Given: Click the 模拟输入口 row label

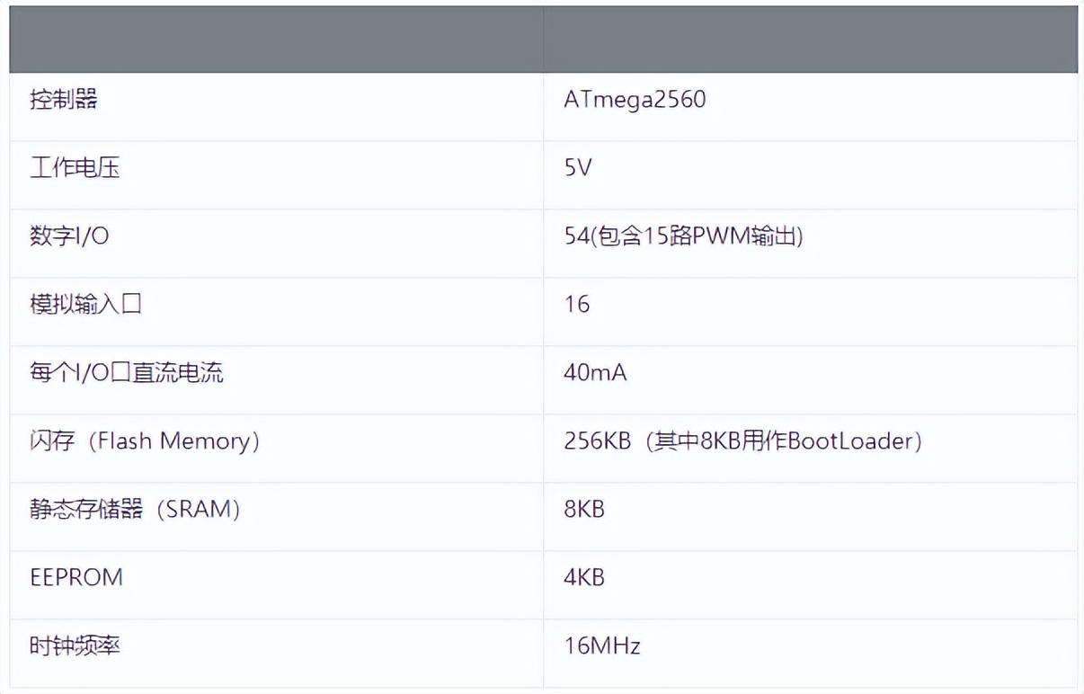Looking at the screenshot, I should coord(86,305).
